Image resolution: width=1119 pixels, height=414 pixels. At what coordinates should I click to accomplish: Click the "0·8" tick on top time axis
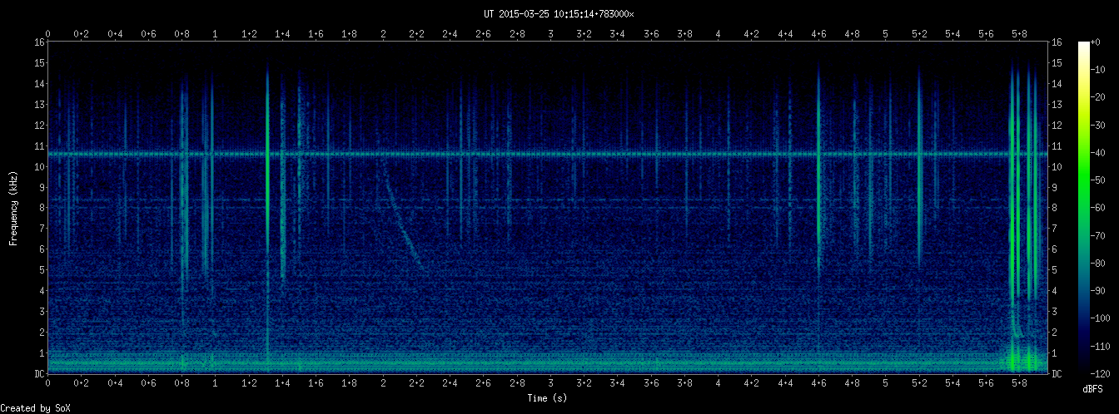pos(182,34)
